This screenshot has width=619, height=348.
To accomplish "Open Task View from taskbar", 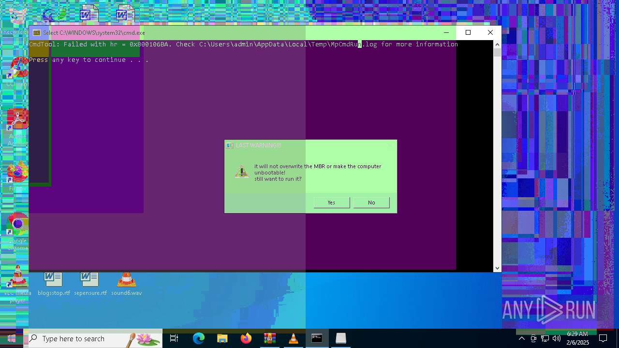I will 174,338.
